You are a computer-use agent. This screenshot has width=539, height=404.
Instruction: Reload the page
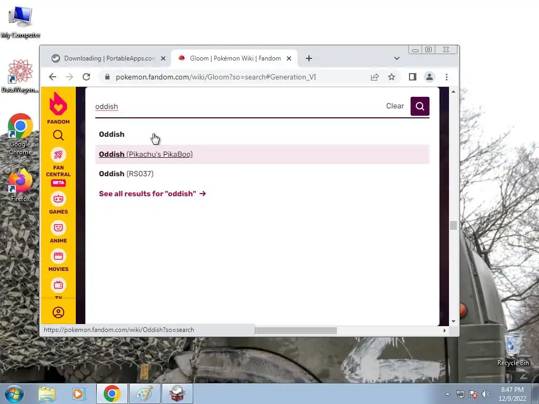coord(86,77)
